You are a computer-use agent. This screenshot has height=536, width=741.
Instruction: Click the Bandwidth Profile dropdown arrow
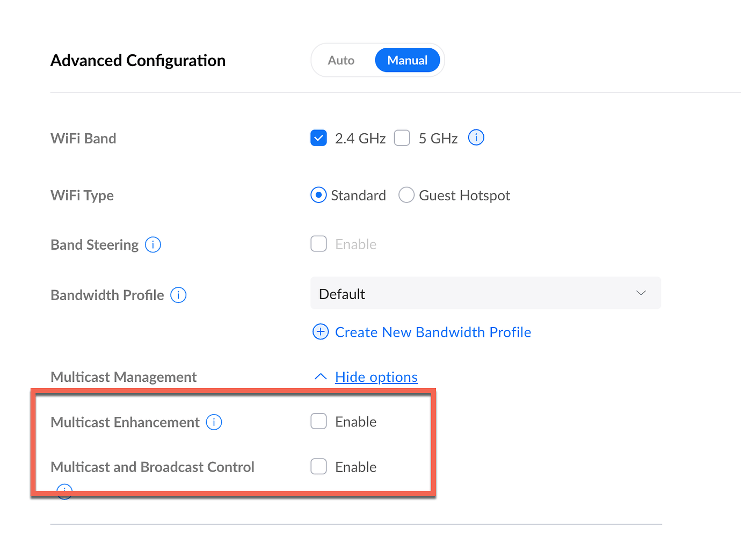click(x=641, y=293)
